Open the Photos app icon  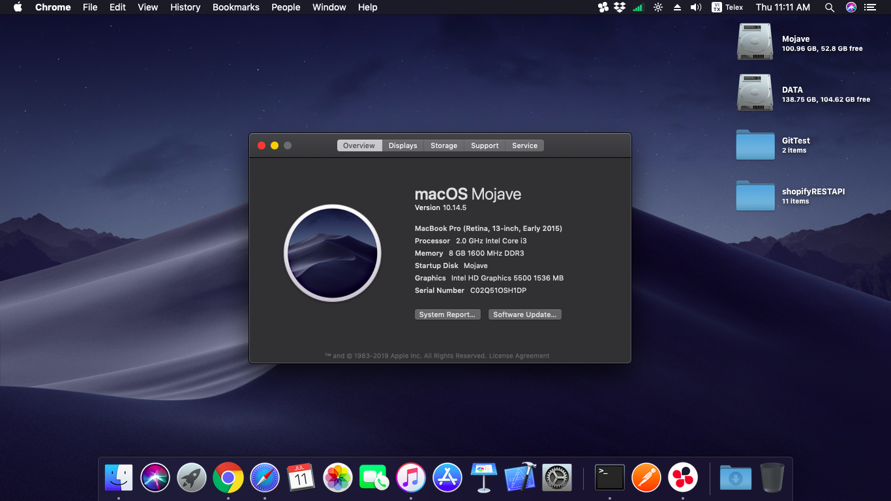pos(338,478)
